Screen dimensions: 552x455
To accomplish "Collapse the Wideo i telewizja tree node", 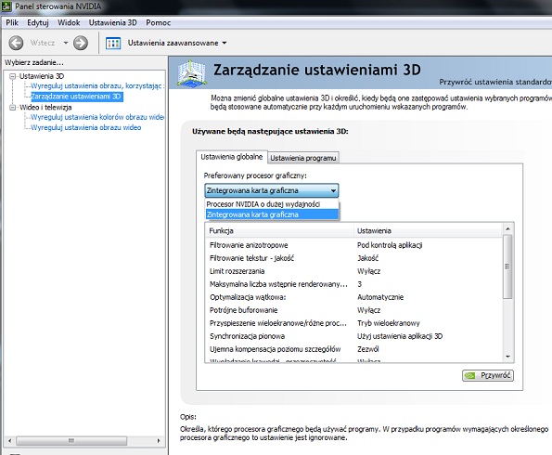I will point(13,107).
